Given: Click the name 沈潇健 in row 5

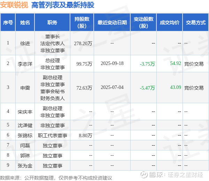Looking at the screenshot, I should point(25,125).
